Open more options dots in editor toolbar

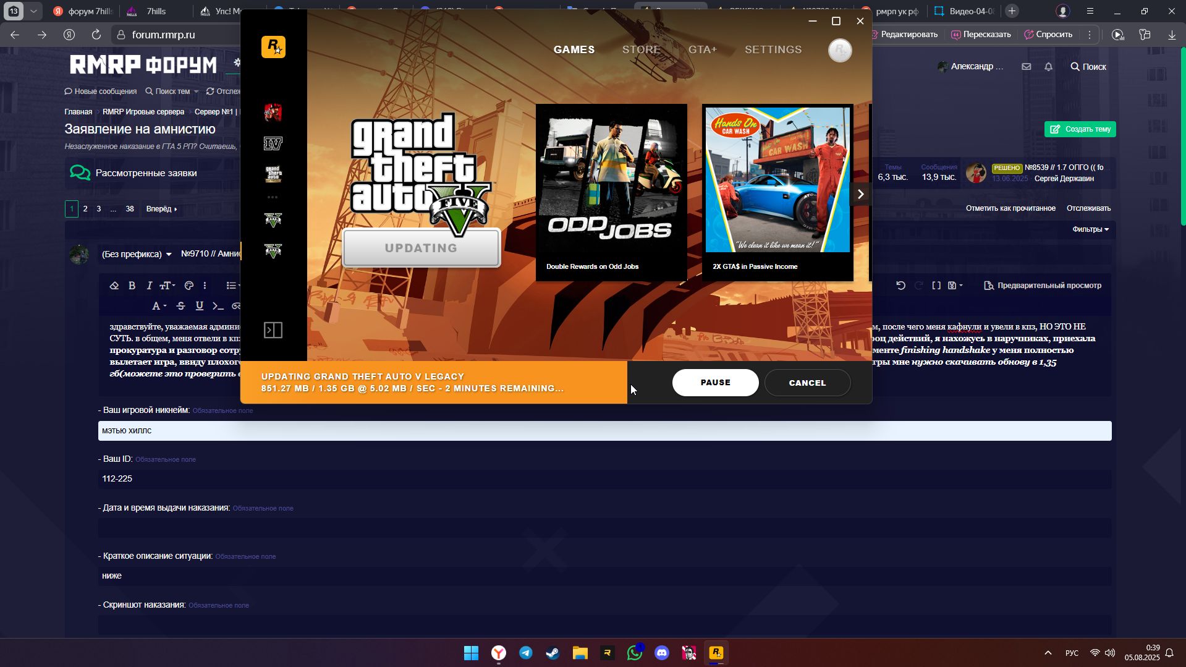[x=205, y=286]
